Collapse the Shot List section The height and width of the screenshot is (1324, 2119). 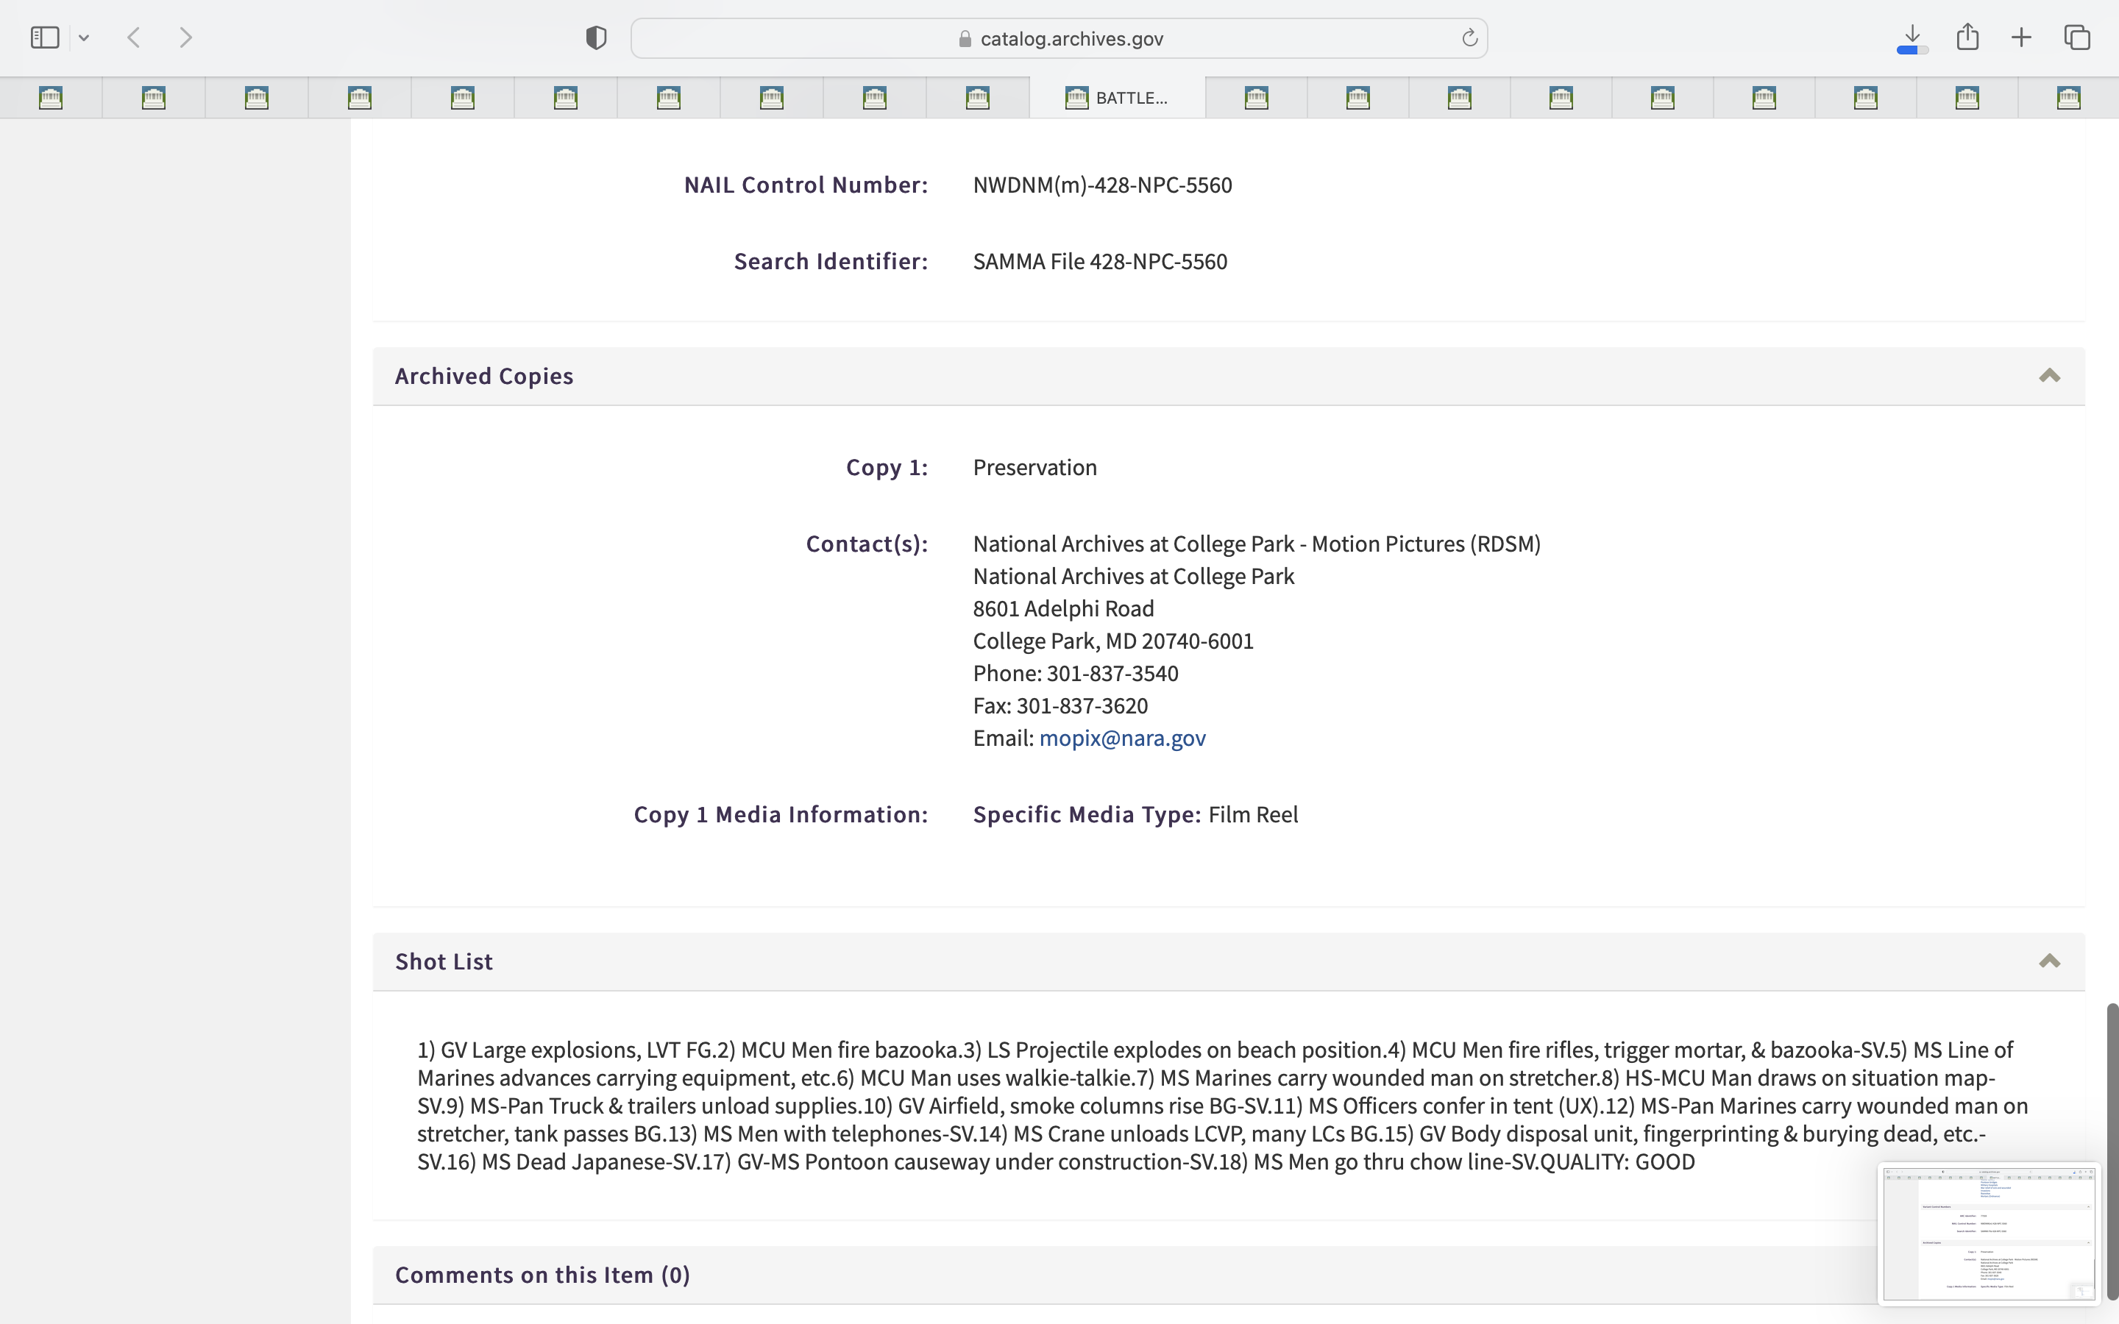click(2049, 961)
